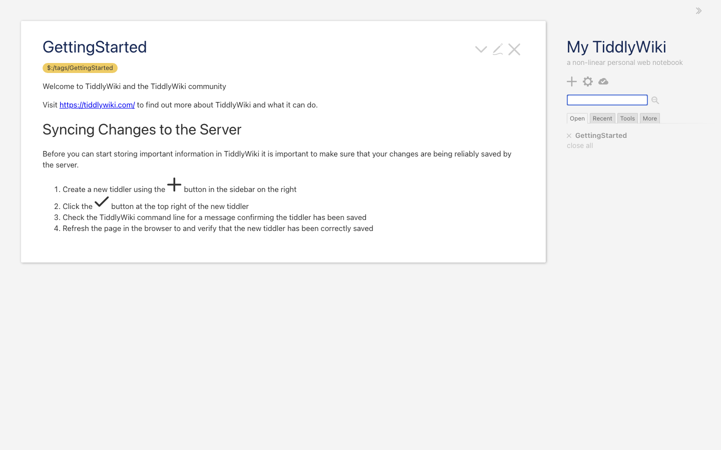Switch to the More sidebar tab
This screenshot has width=721, height=450.
[x=650, y=118]
